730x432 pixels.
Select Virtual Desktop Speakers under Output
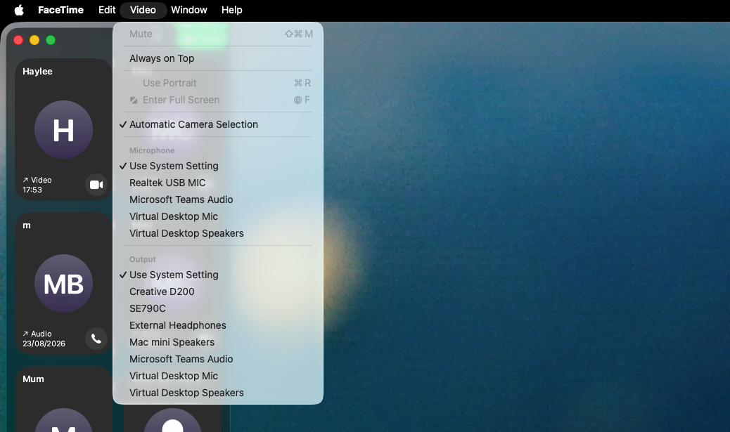pyautogui.click(x=218, y=393)
